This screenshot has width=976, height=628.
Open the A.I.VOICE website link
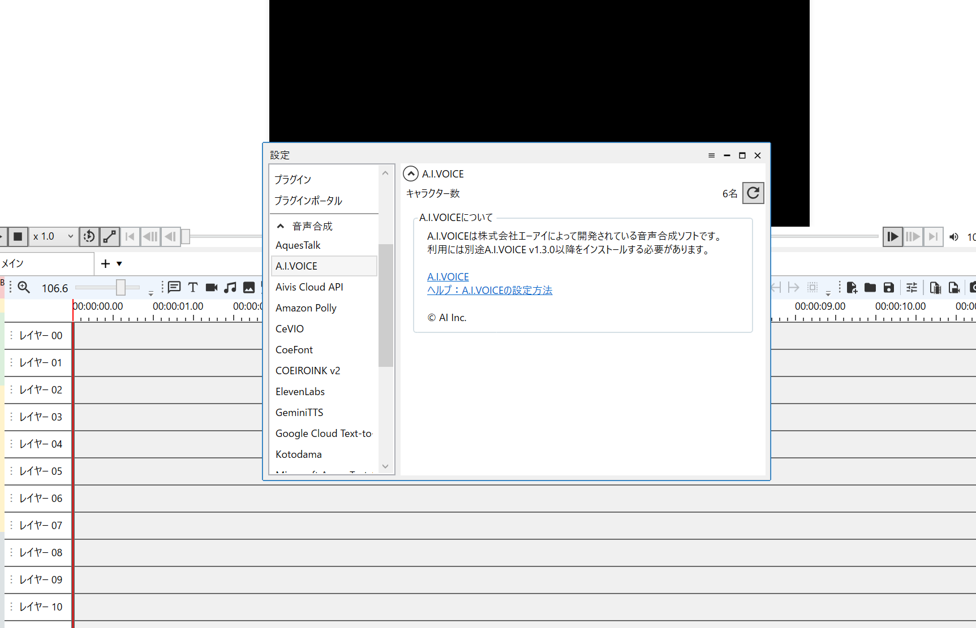[448, 277]
